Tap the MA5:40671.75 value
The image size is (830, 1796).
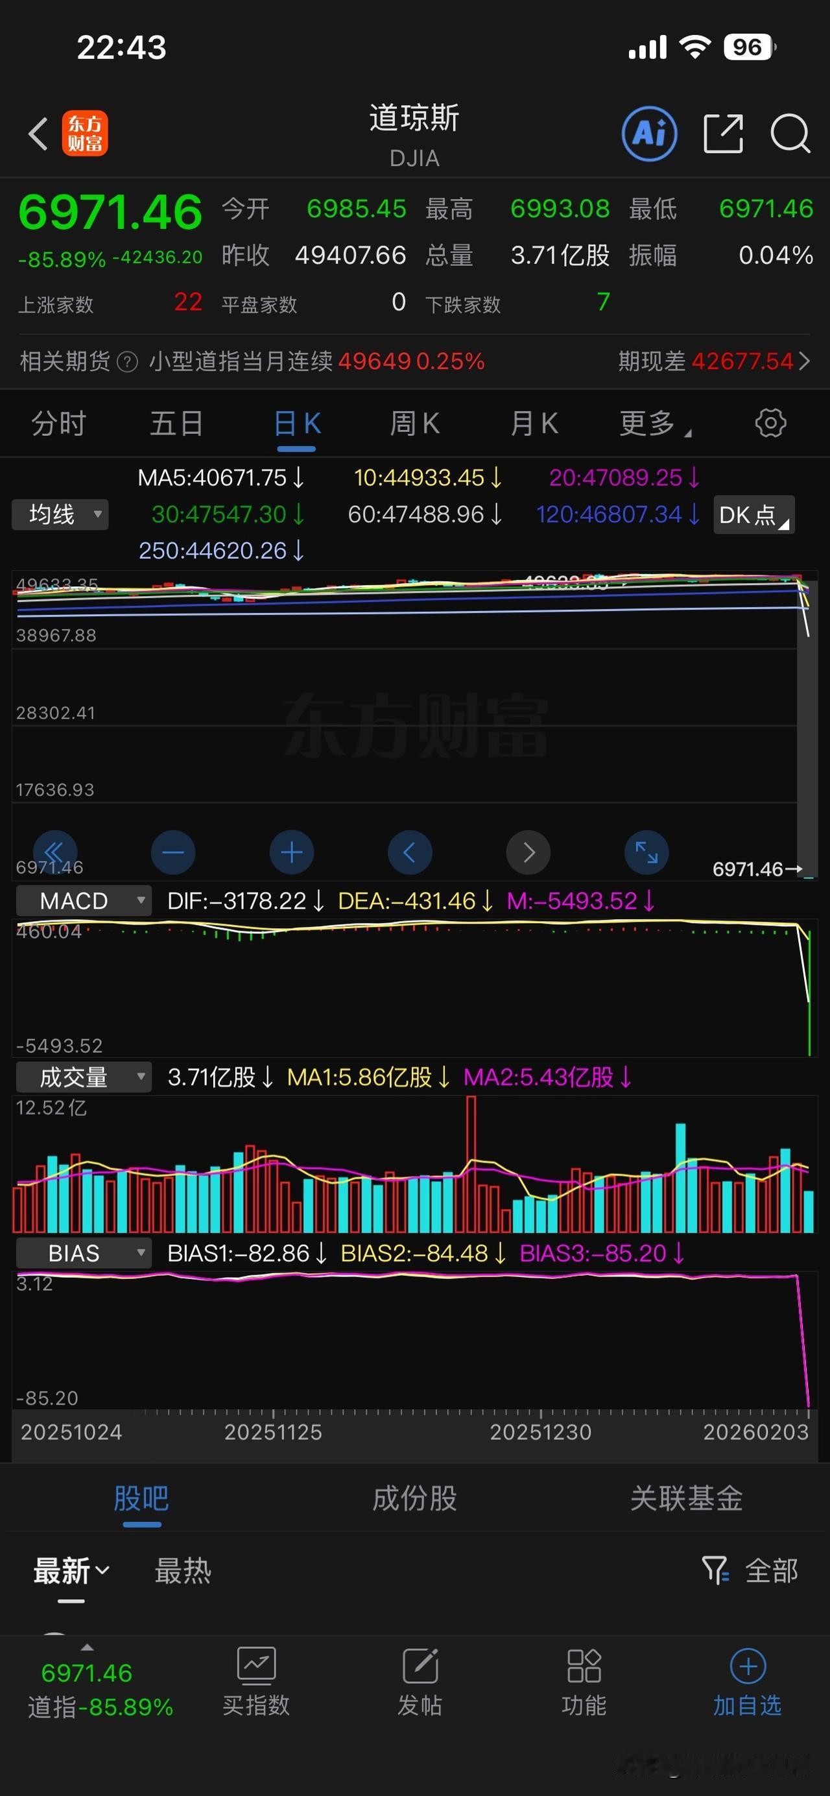(x=221, y=477)
